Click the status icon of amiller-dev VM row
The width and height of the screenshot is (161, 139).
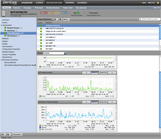click(41, 25)
